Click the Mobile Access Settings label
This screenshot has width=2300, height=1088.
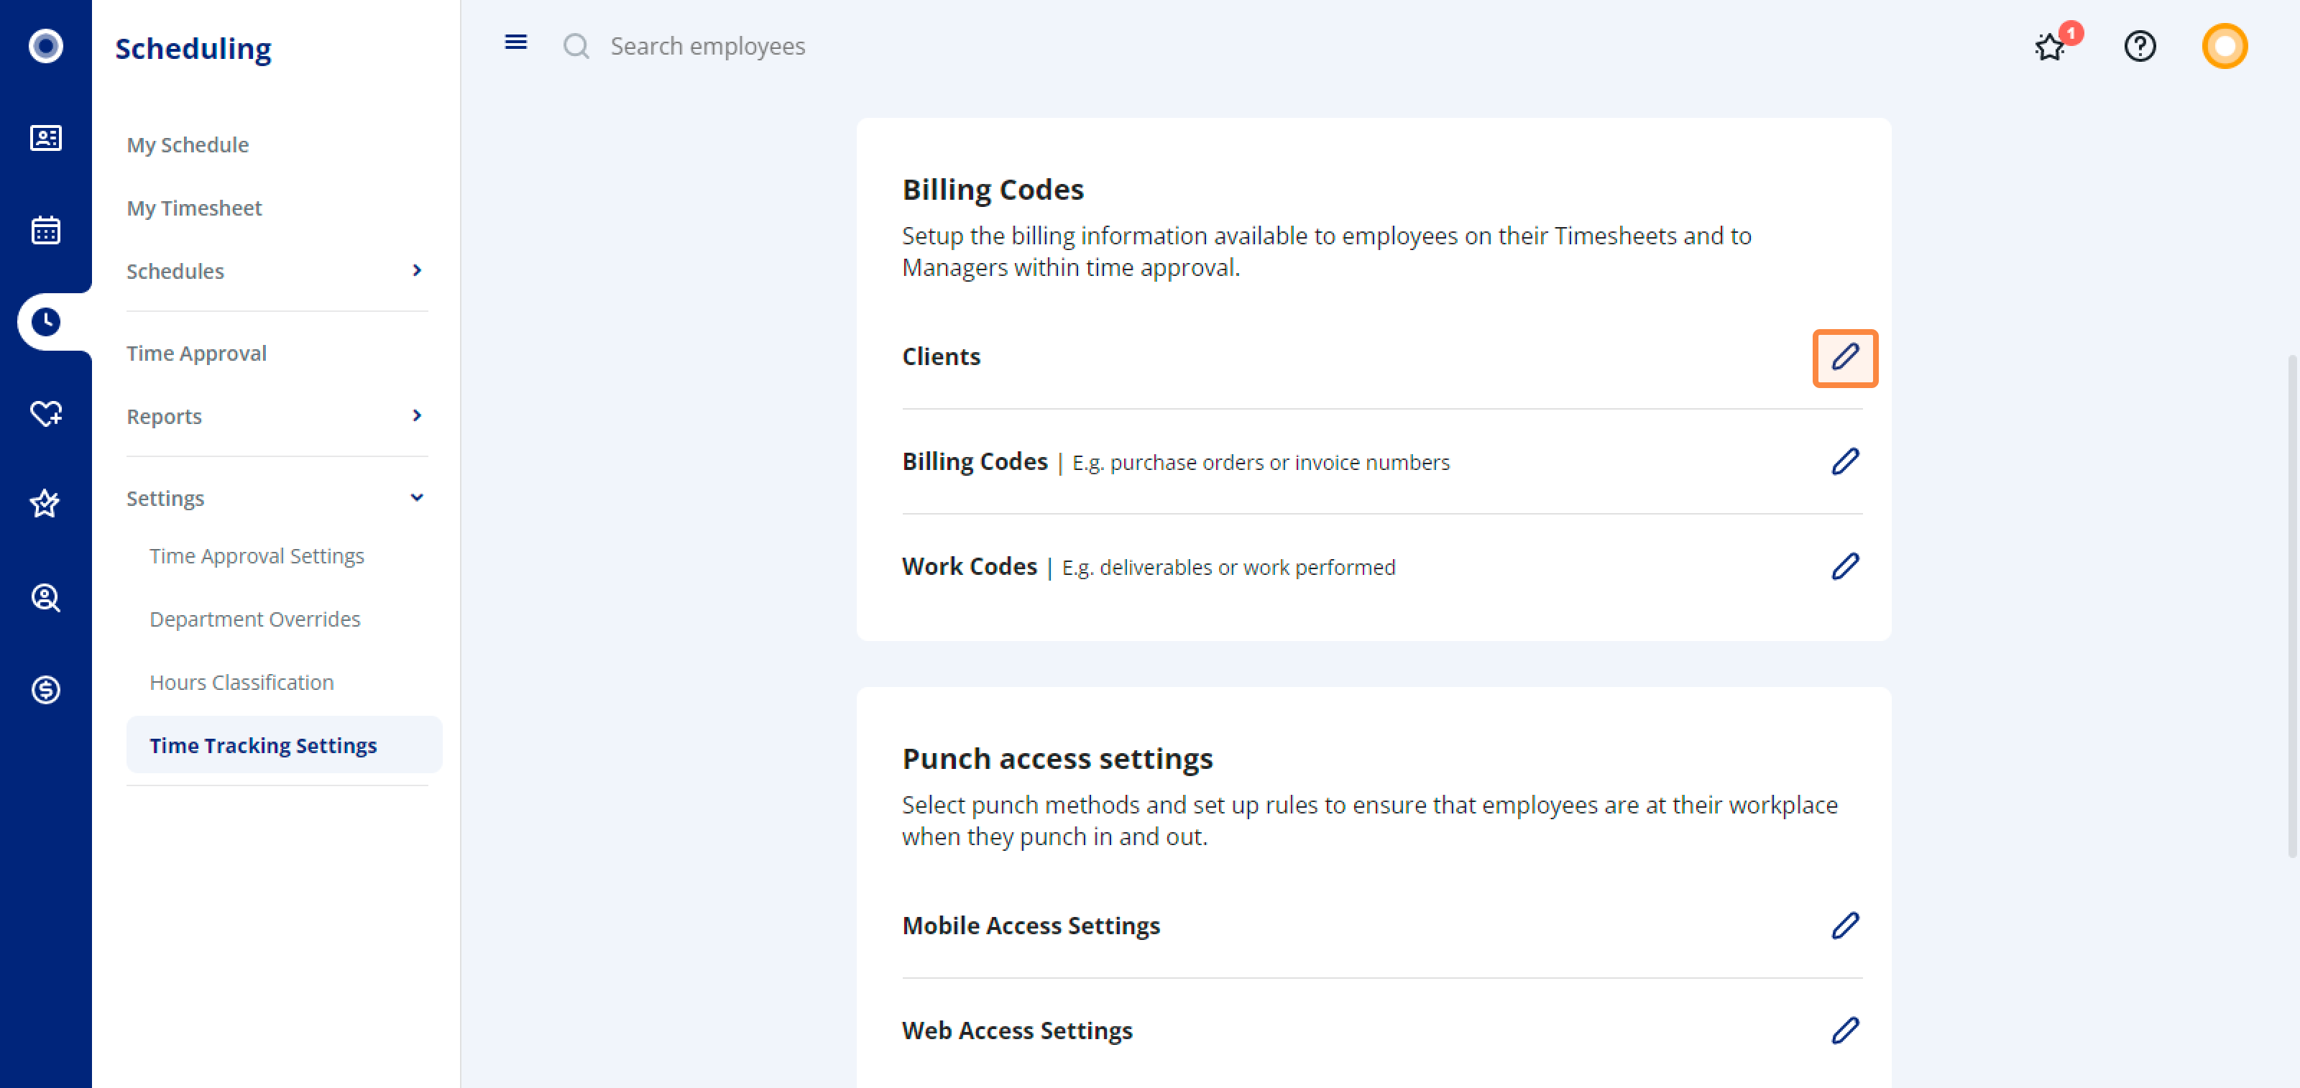[x=1031, y=926]
